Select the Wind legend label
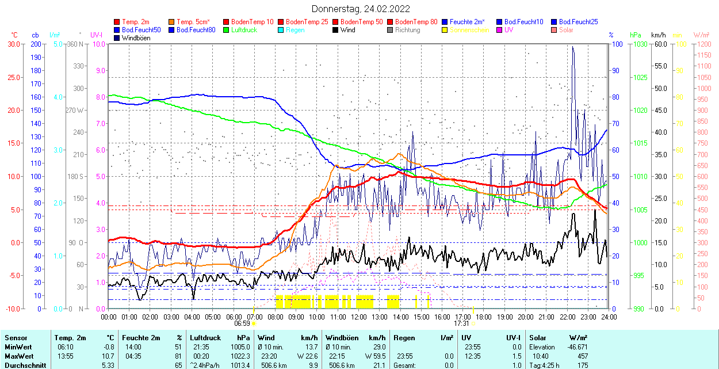719x369 pixels. [347, 30]
